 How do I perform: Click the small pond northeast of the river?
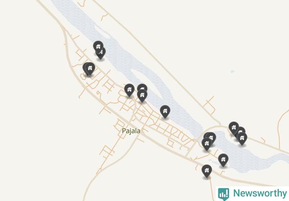click(x=232, y=71)
